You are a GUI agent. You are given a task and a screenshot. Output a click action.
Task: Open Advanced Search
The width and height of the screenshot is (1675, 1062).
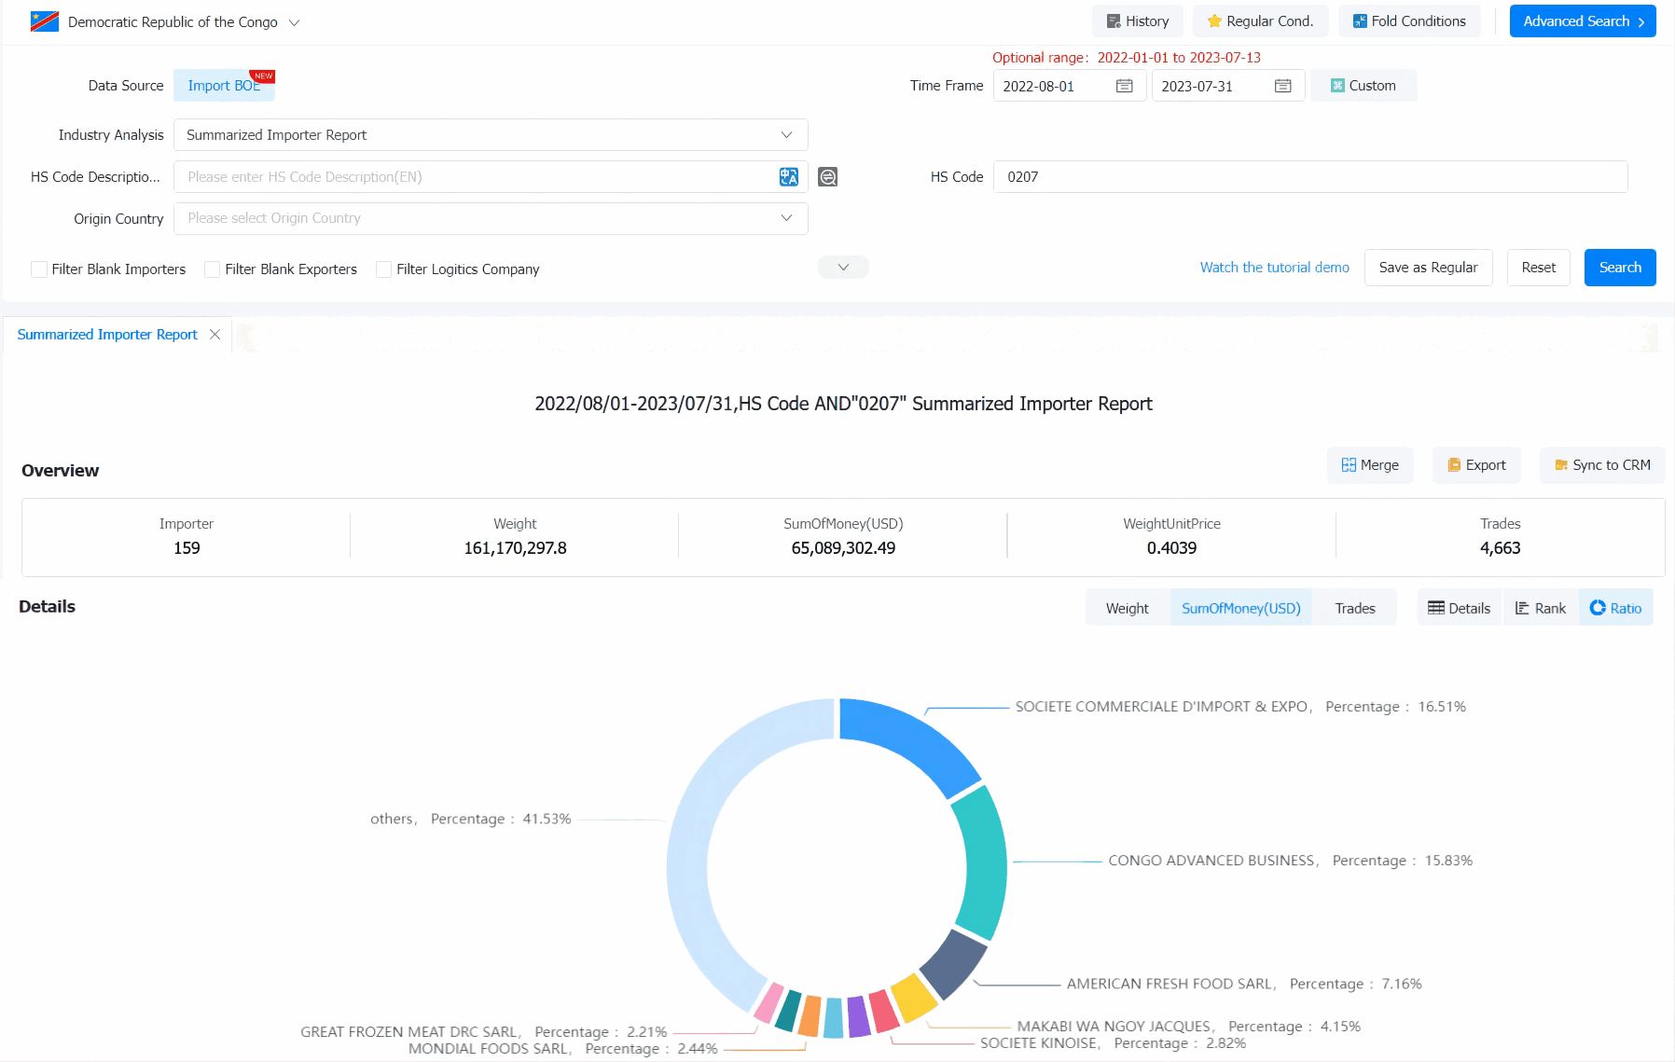[x=1583, y=21]
